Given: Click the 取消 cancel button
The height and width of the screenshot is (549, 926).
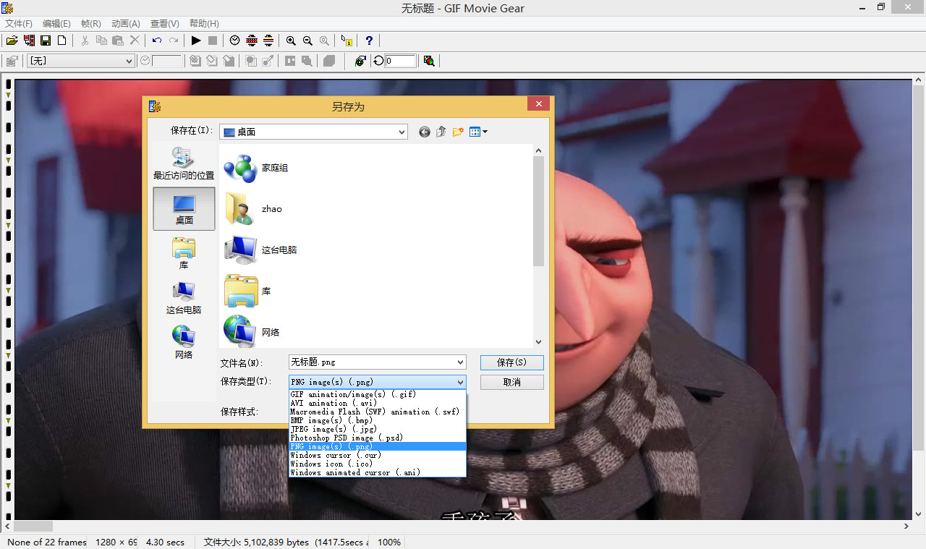Looking at the screenshot, I should 511,382.
